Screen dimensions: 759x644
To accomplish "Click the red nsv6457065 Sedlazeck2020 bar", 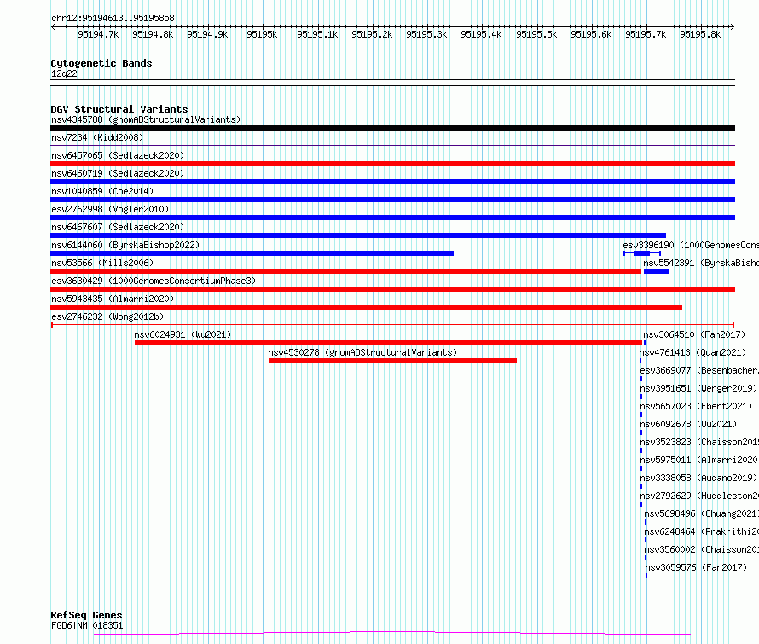I will click(x=392, y=164).
